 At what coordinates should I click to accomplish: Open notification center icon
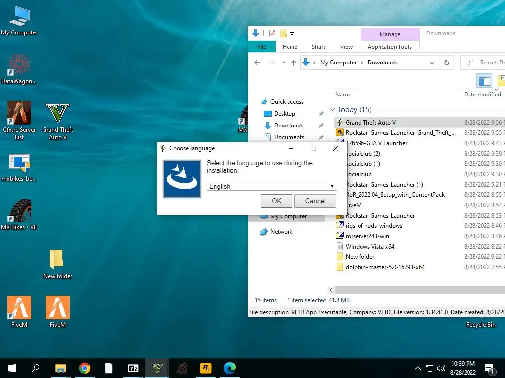489,369
